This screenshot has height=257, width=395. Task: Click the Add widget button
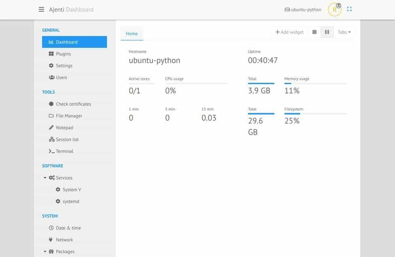tap(290, 32)
